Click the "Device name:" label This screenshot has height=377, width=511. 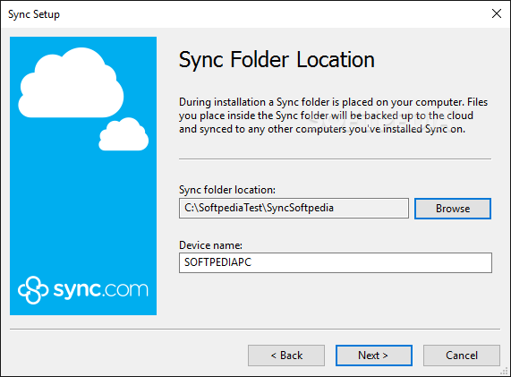[210, 245]
